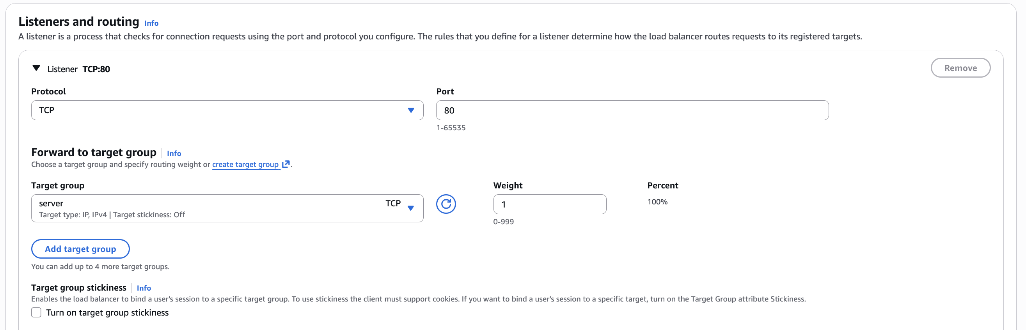Click the Target type description under server
The image size is (1026, 330).
point(112,215)
